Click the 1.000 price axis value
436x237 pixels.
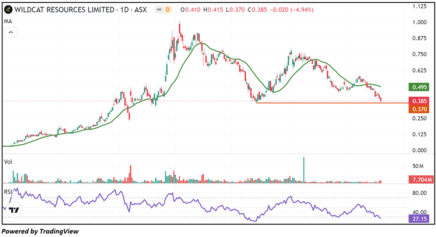point(419,22)
